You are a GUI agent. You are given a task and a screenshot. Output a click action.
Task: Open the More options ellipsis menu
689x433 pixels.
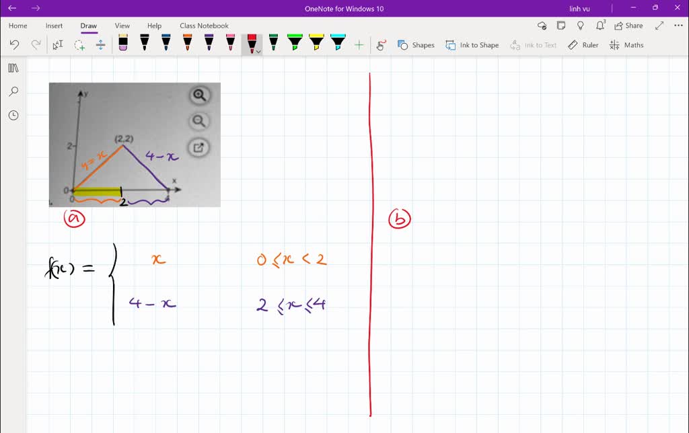678,25
